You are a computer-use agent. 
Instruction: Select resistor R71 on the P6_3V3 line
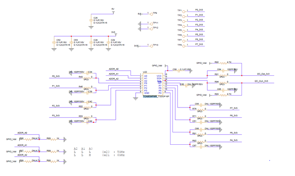[201, 118]
